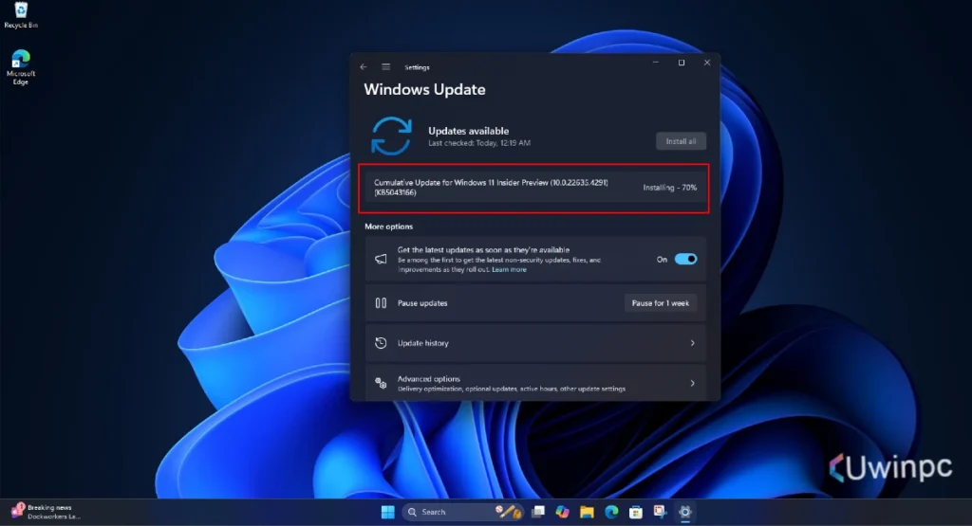The image size is (972, 526).
Task: Click the pause icon beside Pause updates
Action: [381, 302]
